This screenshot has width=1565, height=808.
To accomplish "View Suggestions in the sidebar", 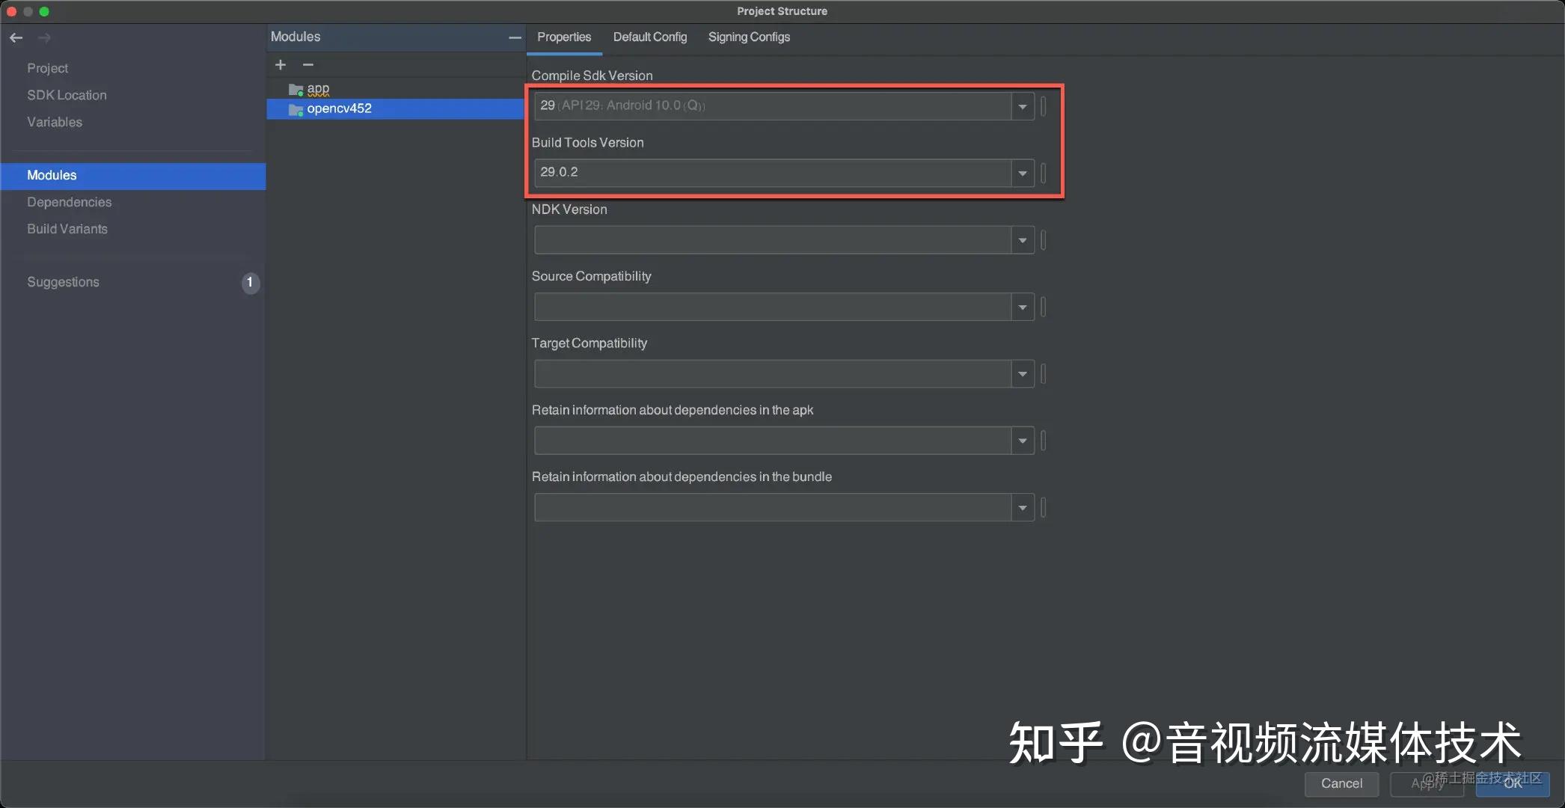I will pyautogui.click(x=63, y=282).
